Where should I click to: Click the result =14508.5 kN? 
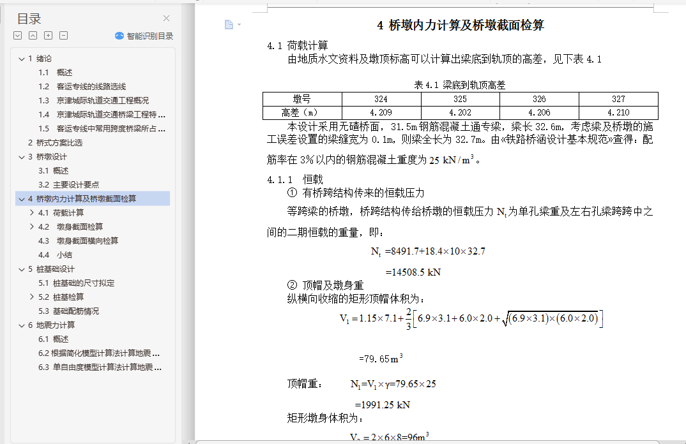pos(413,272)
